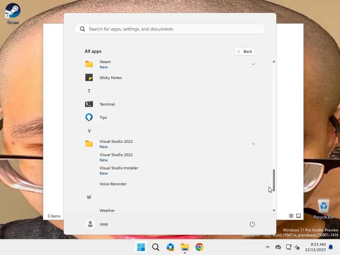
Task: Open File Explorer from taskbar
Action: click(185, 247)
